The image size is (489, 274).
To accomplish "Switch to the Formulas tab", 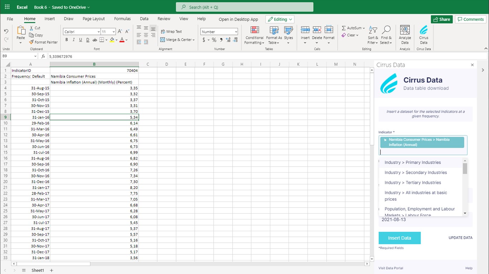I will coord(122,19).
